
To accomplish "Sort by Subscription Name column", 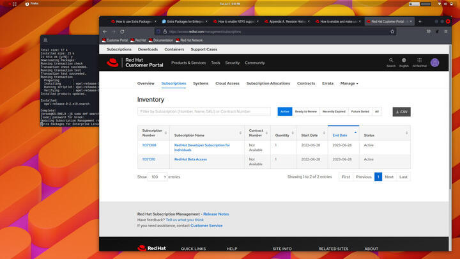I will pyautogui.click(x=207, y=133).
